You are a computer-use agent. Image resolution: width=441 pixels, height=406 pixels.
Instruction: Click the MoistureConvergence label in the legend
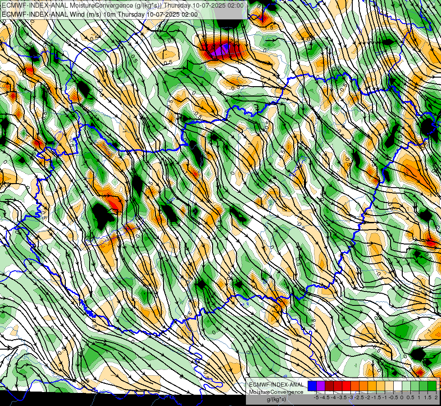[276, 392]
